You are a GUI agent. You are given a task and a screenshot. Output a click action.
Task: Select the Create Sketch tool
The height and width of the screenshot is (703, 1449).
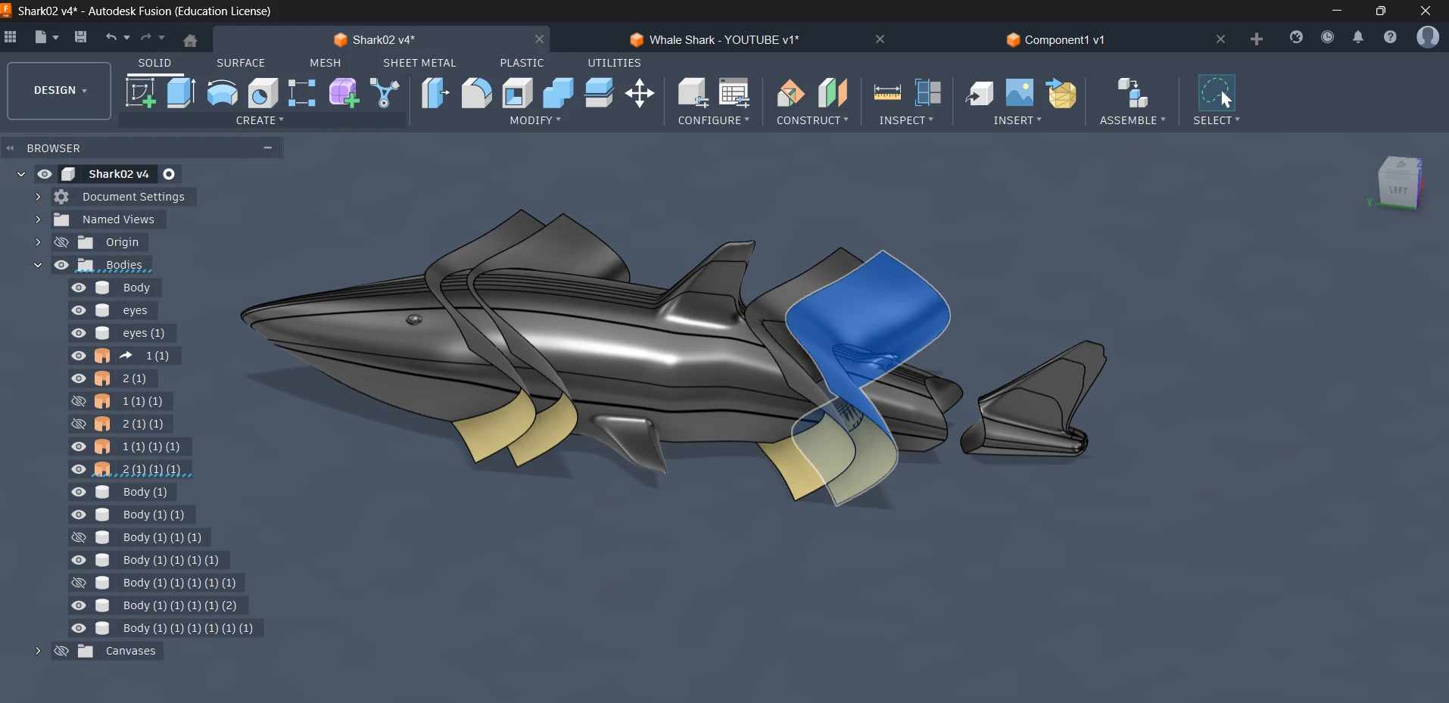click(140, 93)
